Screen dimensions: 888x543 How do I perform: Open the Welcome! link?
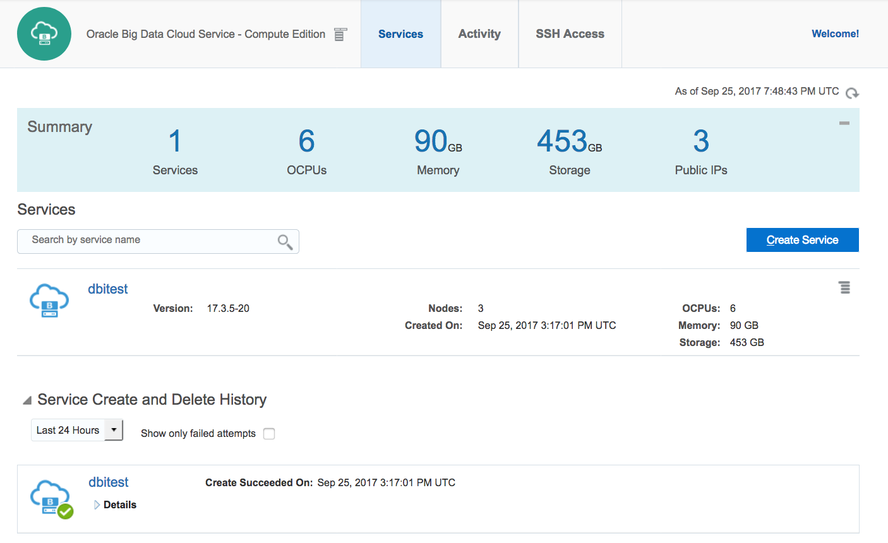[835, 34]
